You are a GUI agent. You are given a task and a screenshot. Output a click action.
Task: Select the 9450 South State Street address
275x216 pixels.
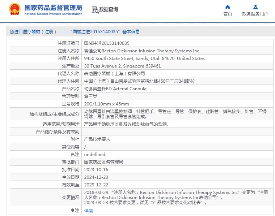[x=144, y=59]
